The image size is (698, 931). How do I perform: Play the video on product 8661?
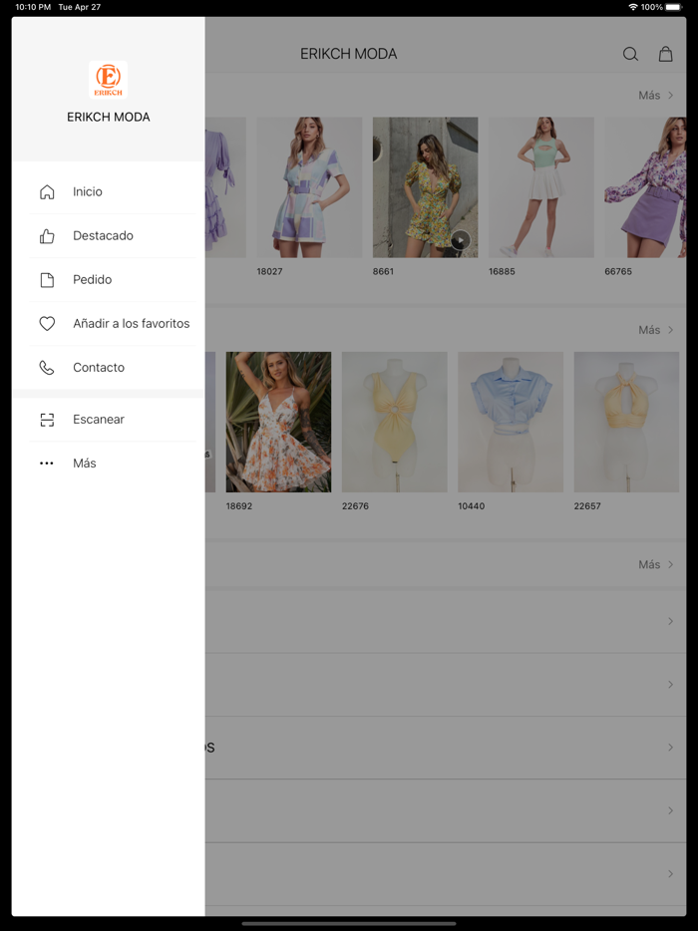(461, 240)
